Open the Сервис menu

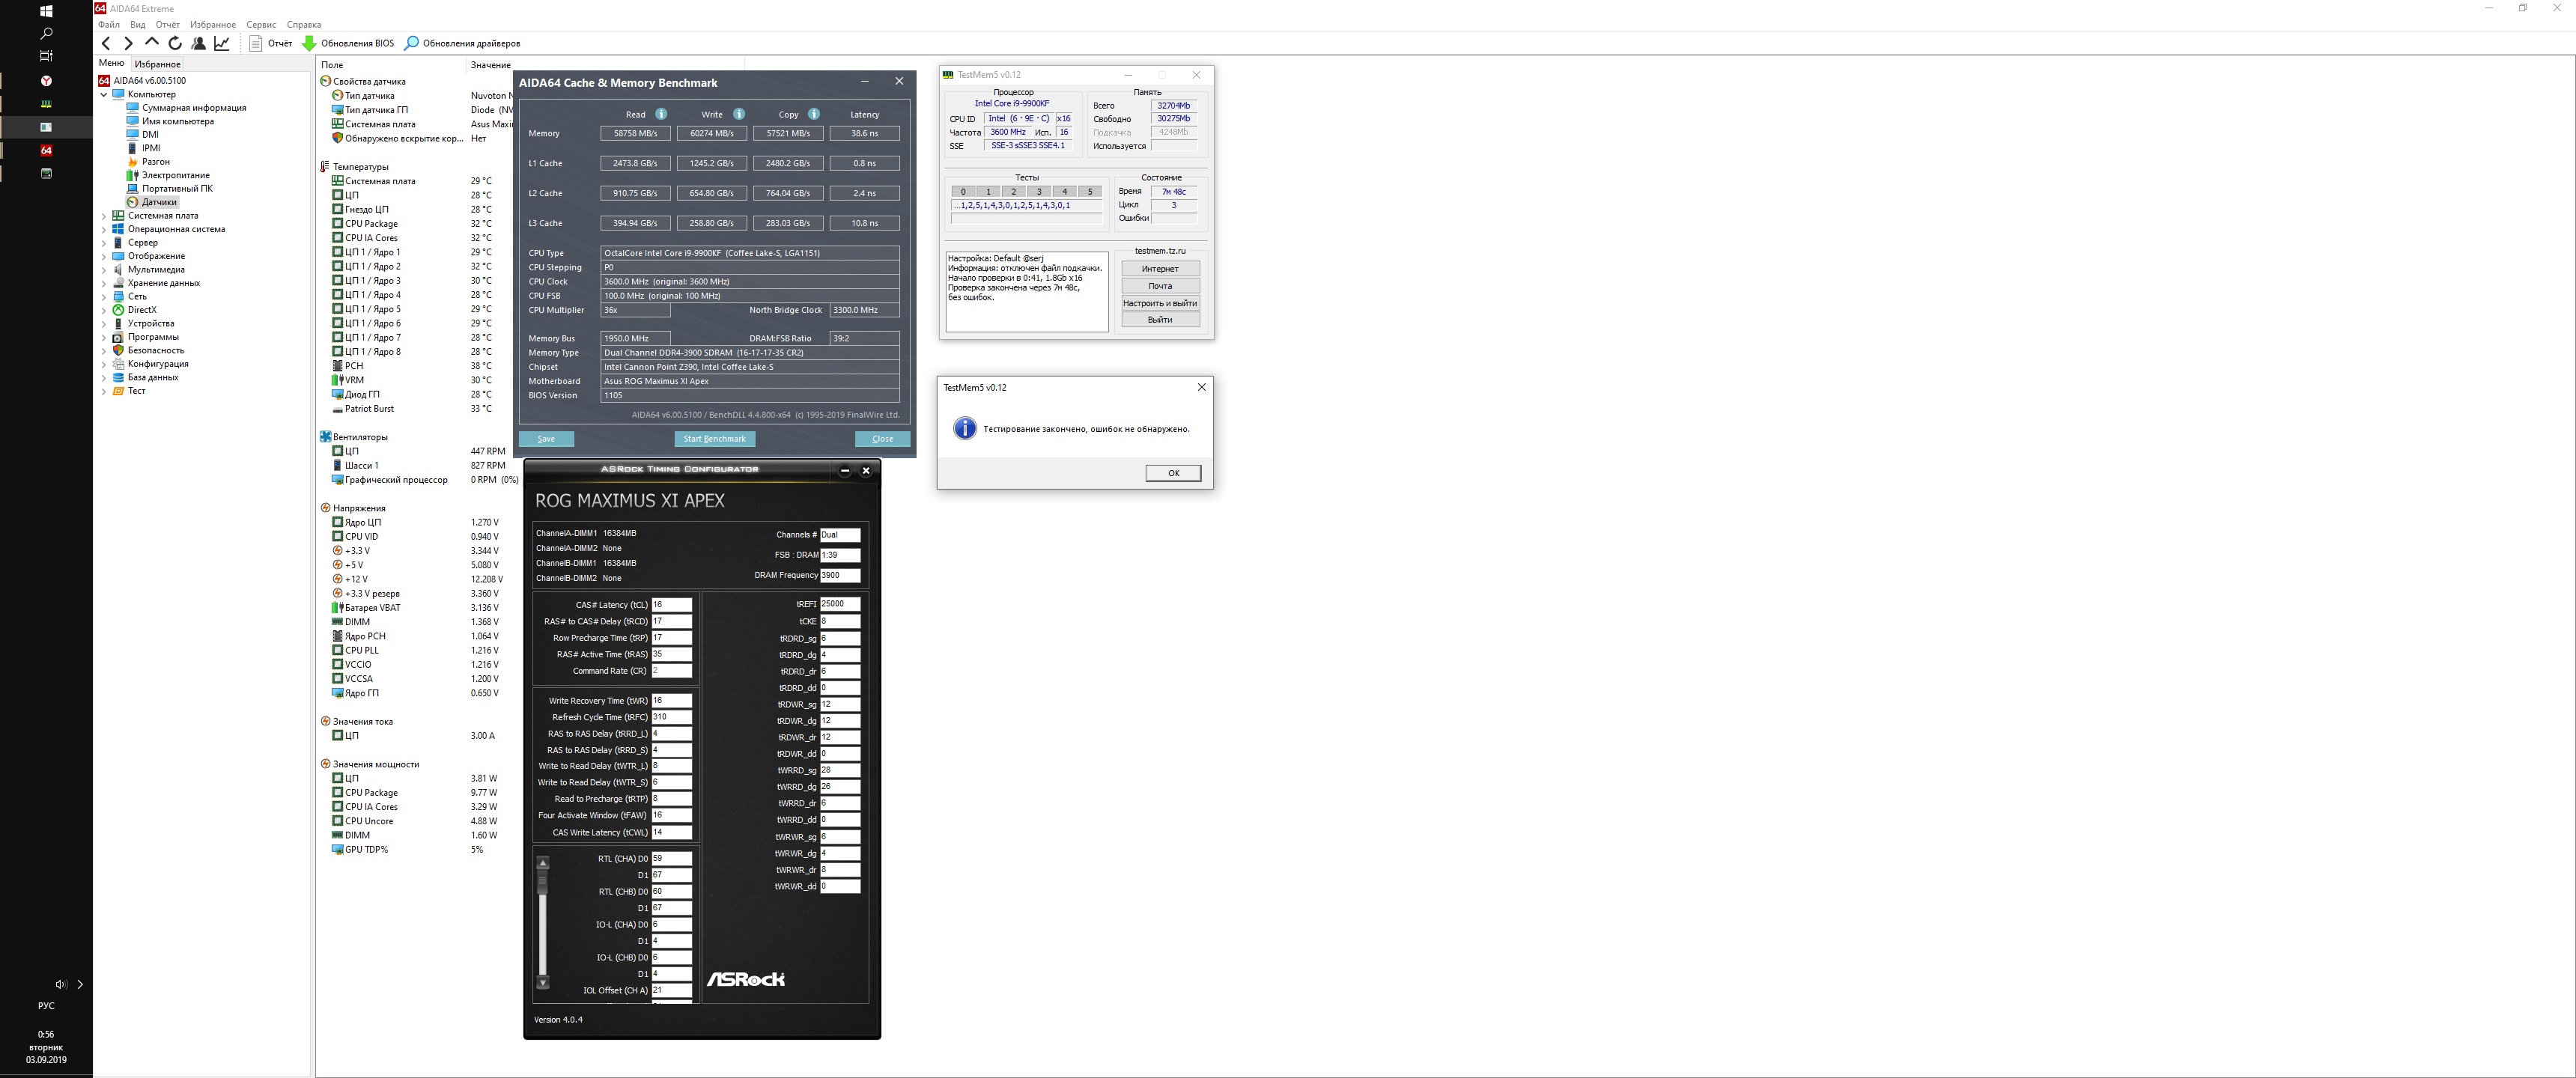pyautogui.click(x=261, y=25)
